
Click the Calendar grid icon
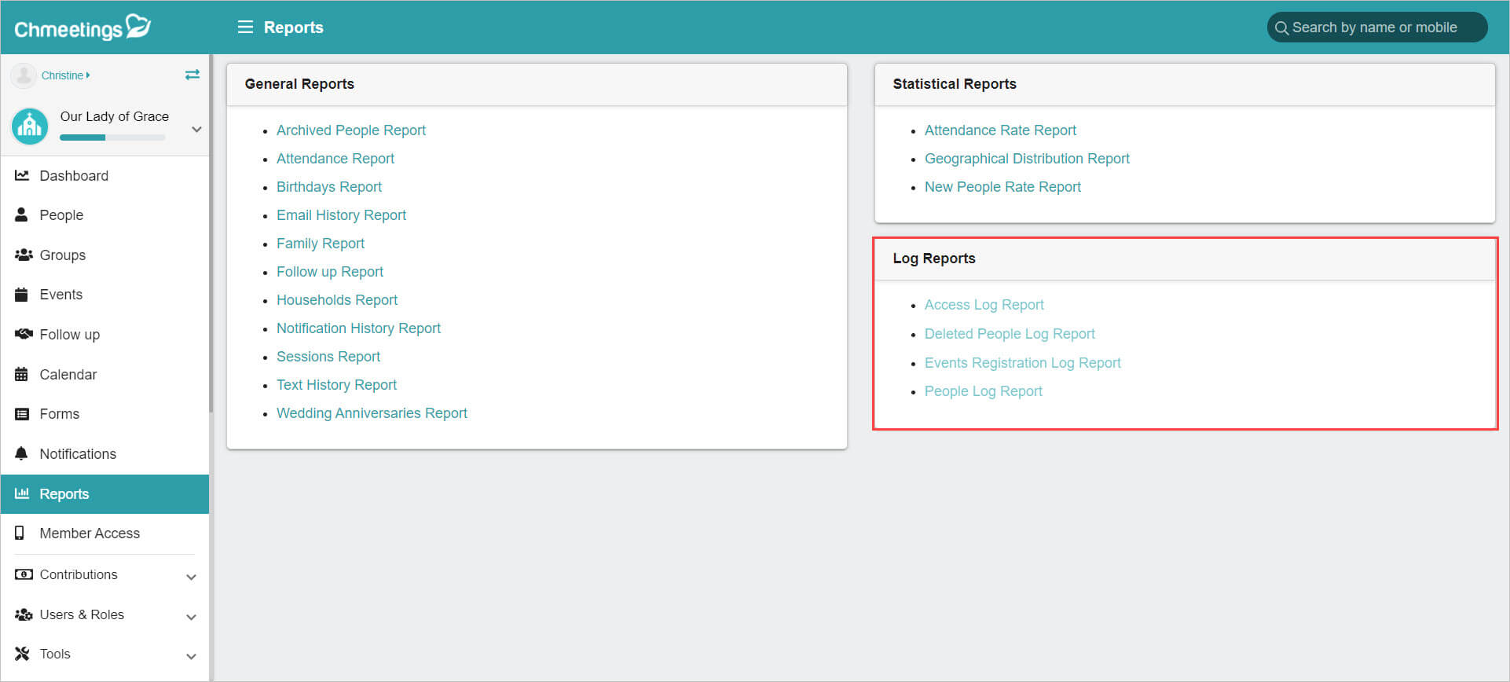click(x=22, y=374)
